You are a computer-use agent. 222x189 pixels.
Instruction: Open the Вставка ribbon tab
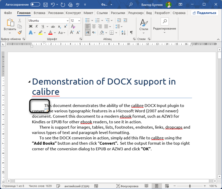click(39, 13)
